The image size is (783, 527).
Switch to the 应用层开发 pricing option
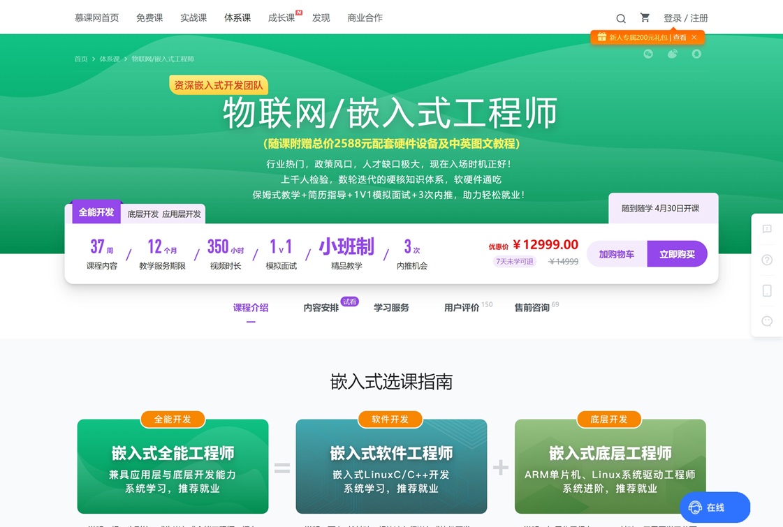(x=182, y=214)
